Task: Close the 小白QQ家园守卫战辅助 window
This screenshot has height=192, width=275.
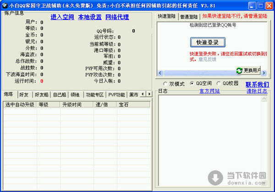Action: point(269,5)
